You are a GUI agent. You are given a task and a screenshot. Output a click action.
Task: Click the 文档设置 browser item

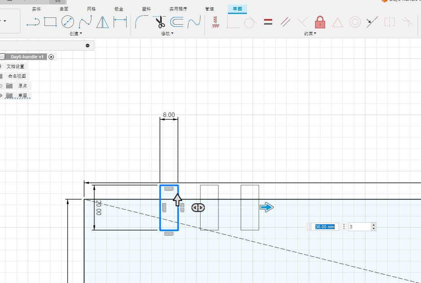point(15,66)
